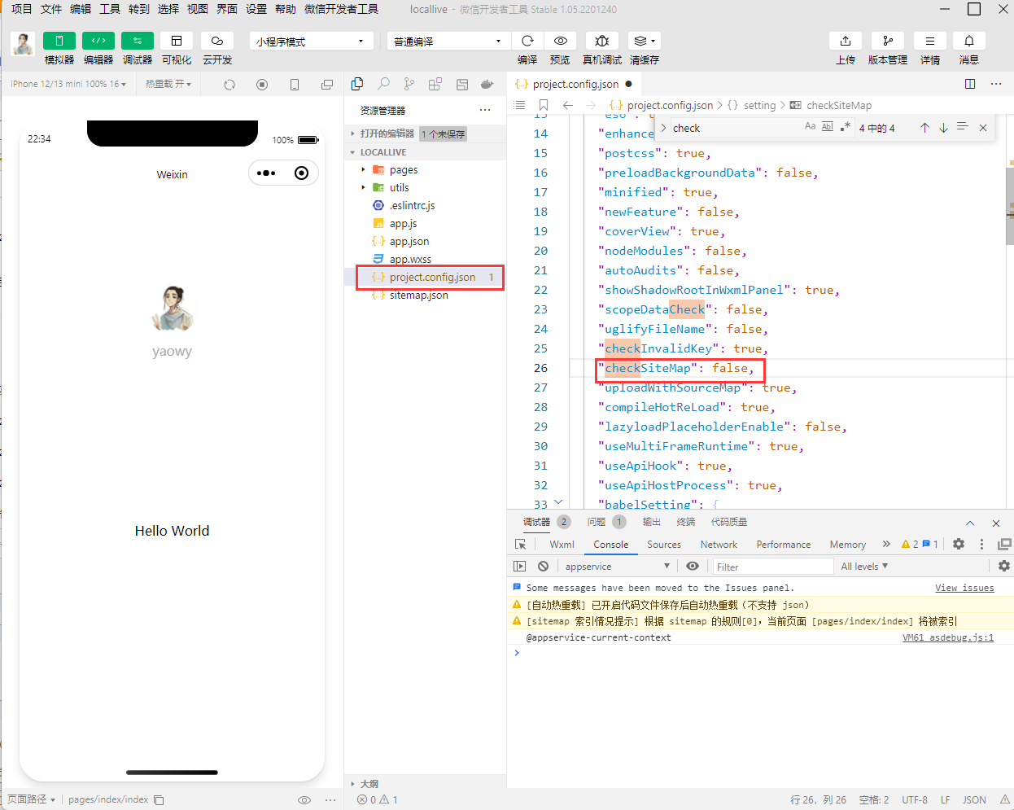This screenshot has width=1014, height=810.
Task: Open the Docker whale icon
Action: click(x=487, y=84)
